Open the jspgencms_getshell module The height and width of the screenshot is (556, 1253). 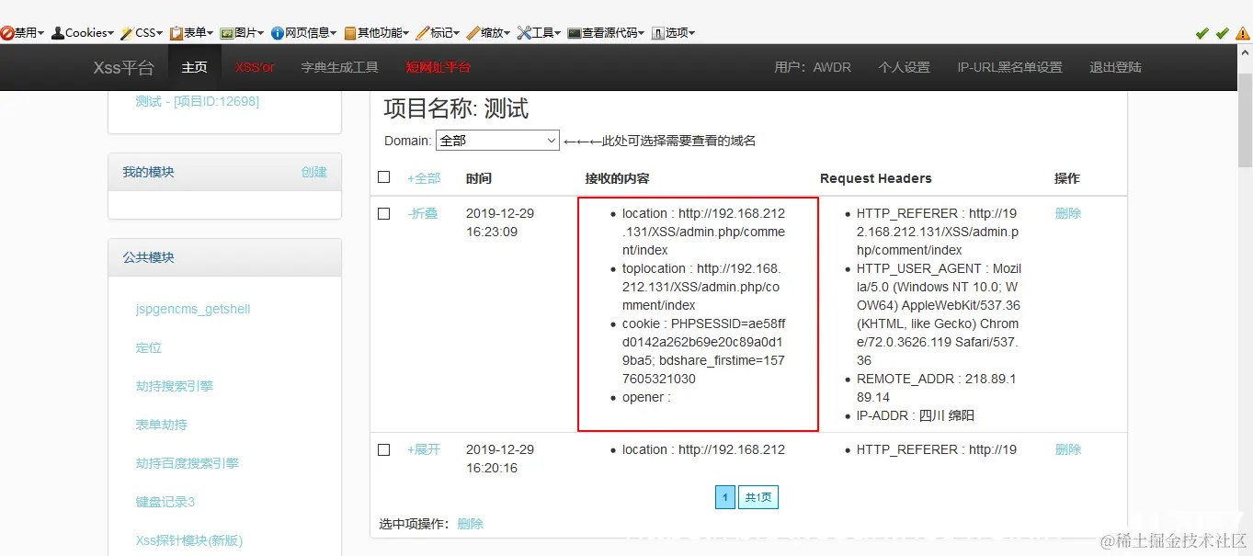point(193,309)
